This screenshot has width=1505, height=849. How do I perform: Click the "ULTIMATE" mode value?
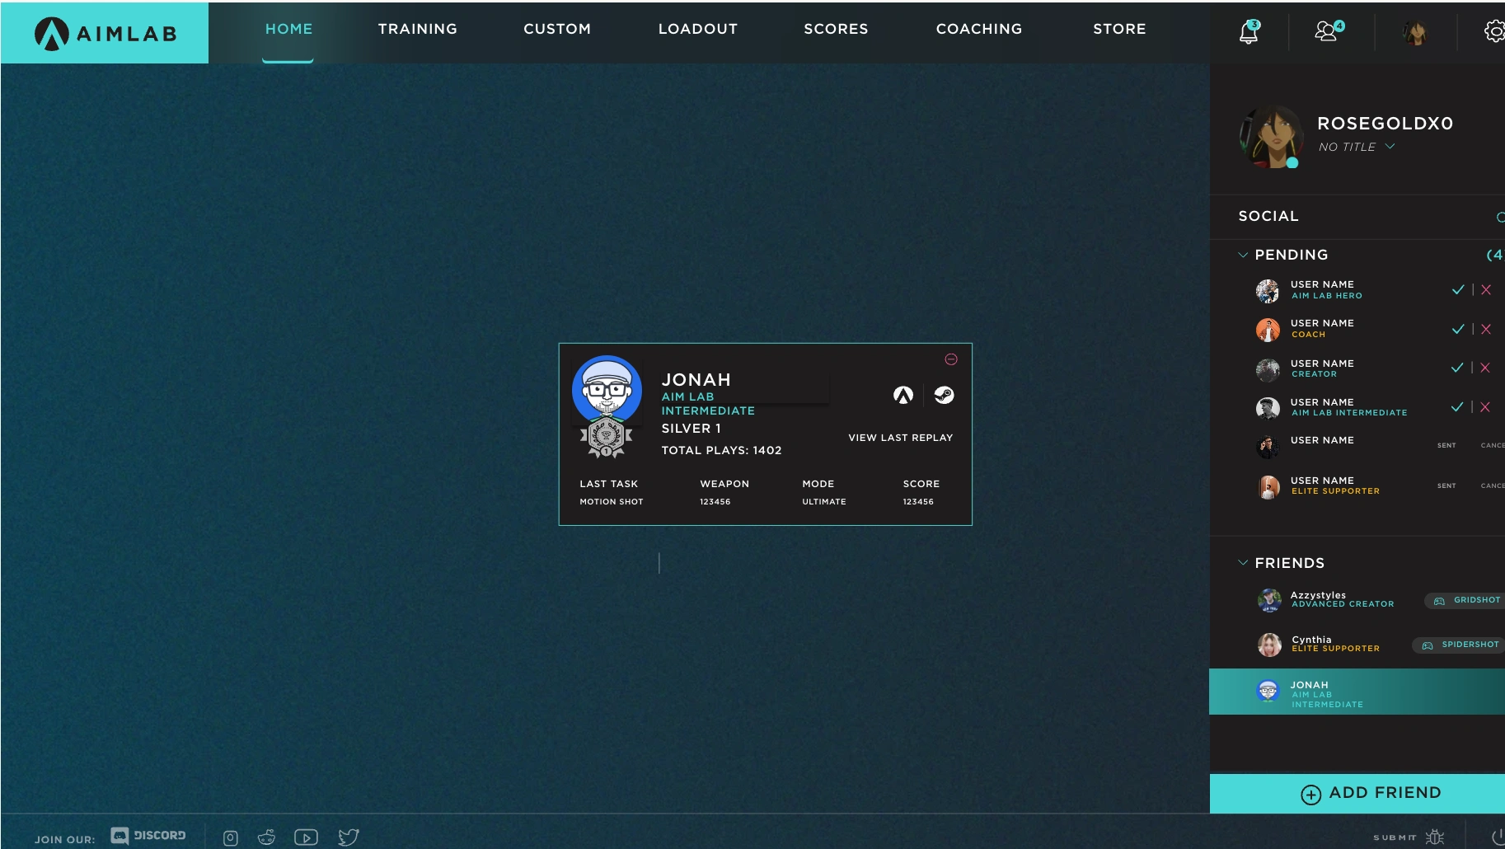pos(824,502)
